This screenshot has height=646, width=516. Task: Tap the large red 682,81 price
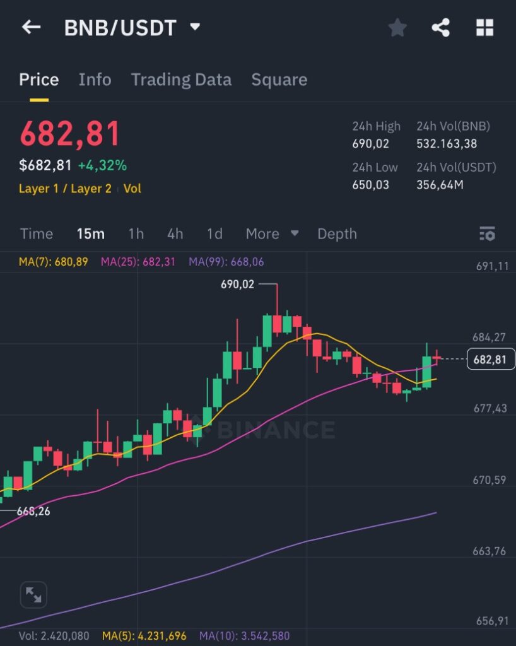pyautogui.click(x=70, y=134)
